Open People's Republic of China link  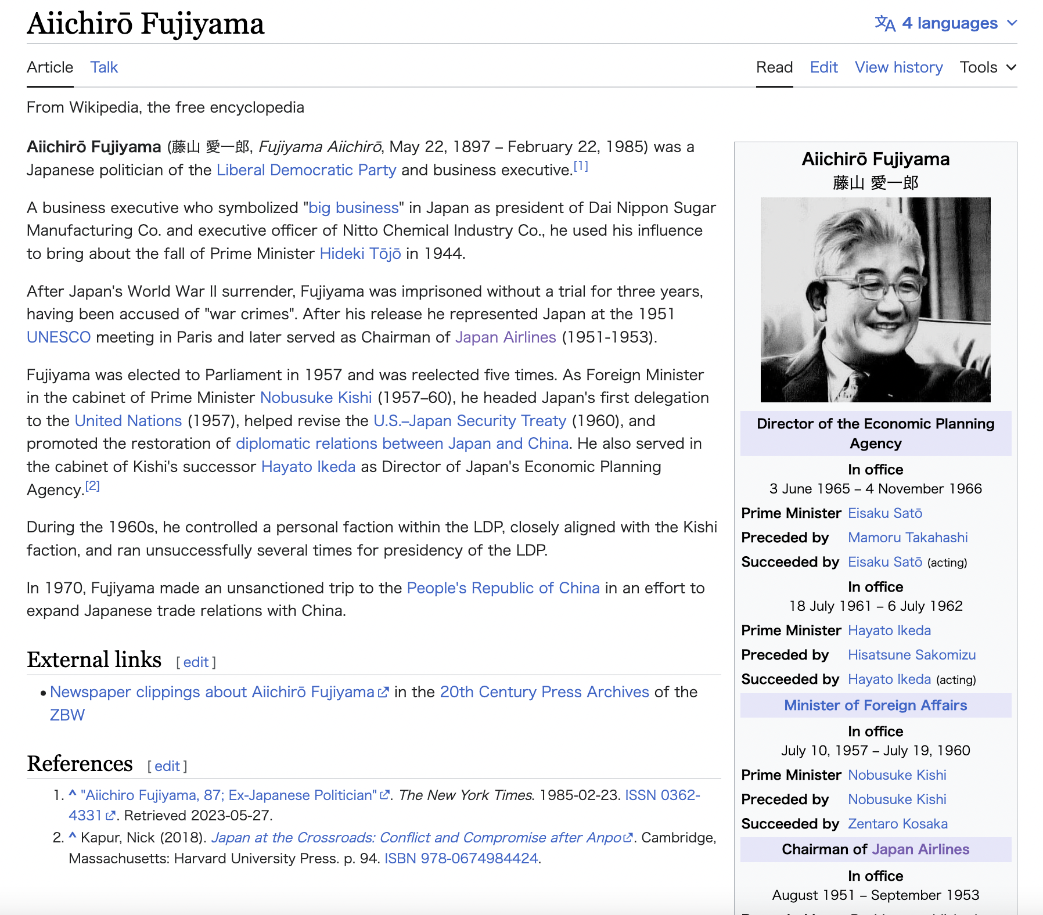tap(503, 588)
